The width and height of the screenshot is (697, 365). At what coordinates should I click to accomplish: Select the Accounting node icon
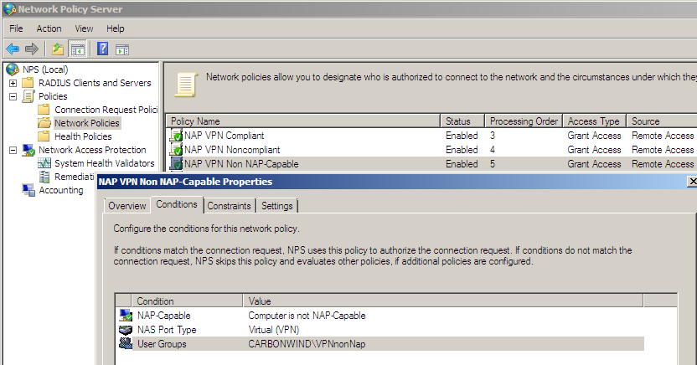click(x=28, y=190)
